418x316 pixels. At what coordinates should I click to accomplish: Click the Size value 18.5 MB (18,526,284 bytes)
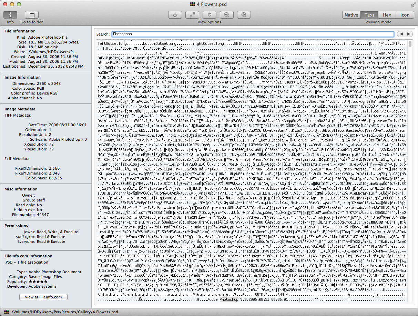point(54,42)
